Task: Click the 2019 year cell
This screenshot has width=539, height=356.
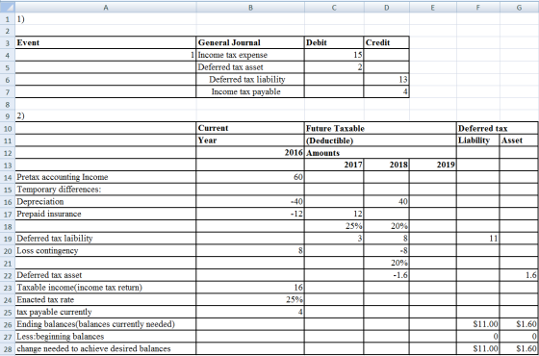Action: point(433,165)
